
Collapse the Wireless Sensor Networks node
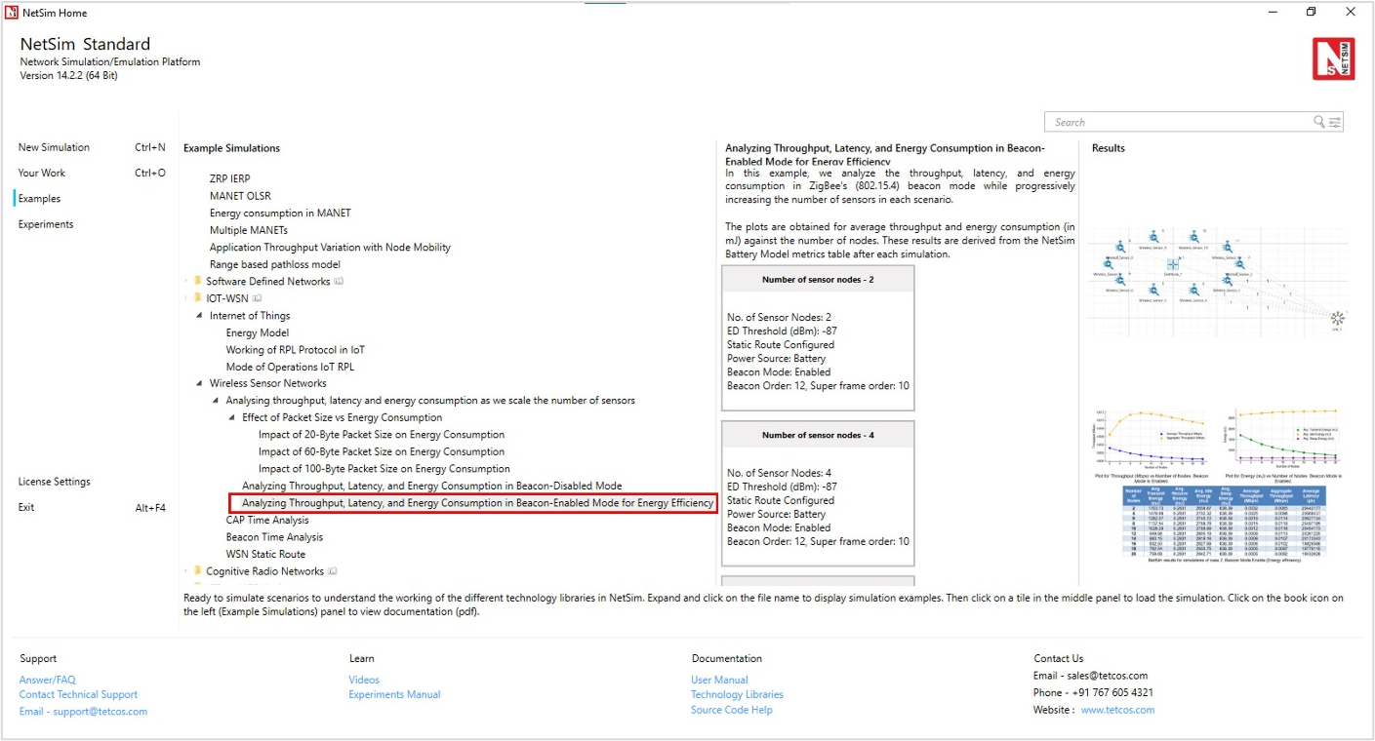click(x=200, y=384)
